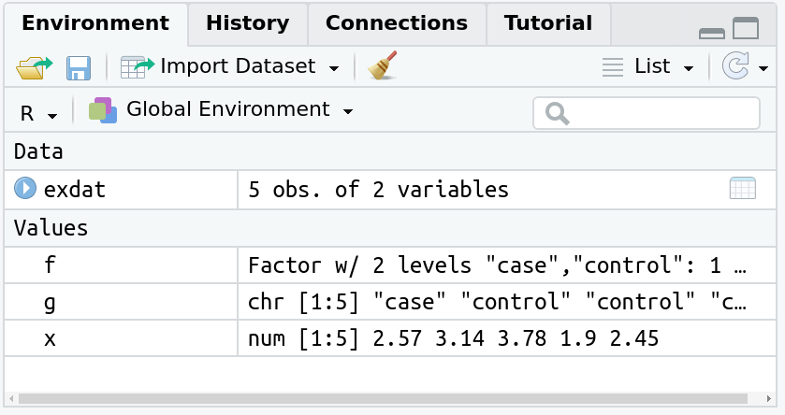Maximize the Environment pane
Viewport: 785px width, 415px height.
[746, 28]
